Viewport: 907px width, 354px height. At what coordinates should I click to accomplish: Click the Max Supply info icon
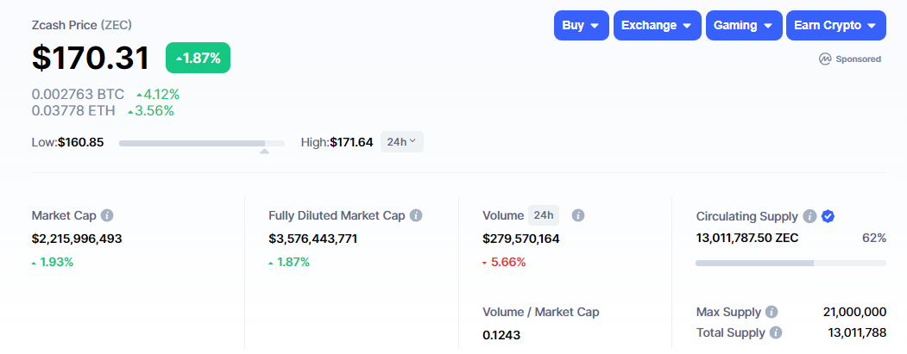pyautogui.click(x=772, y=313)
